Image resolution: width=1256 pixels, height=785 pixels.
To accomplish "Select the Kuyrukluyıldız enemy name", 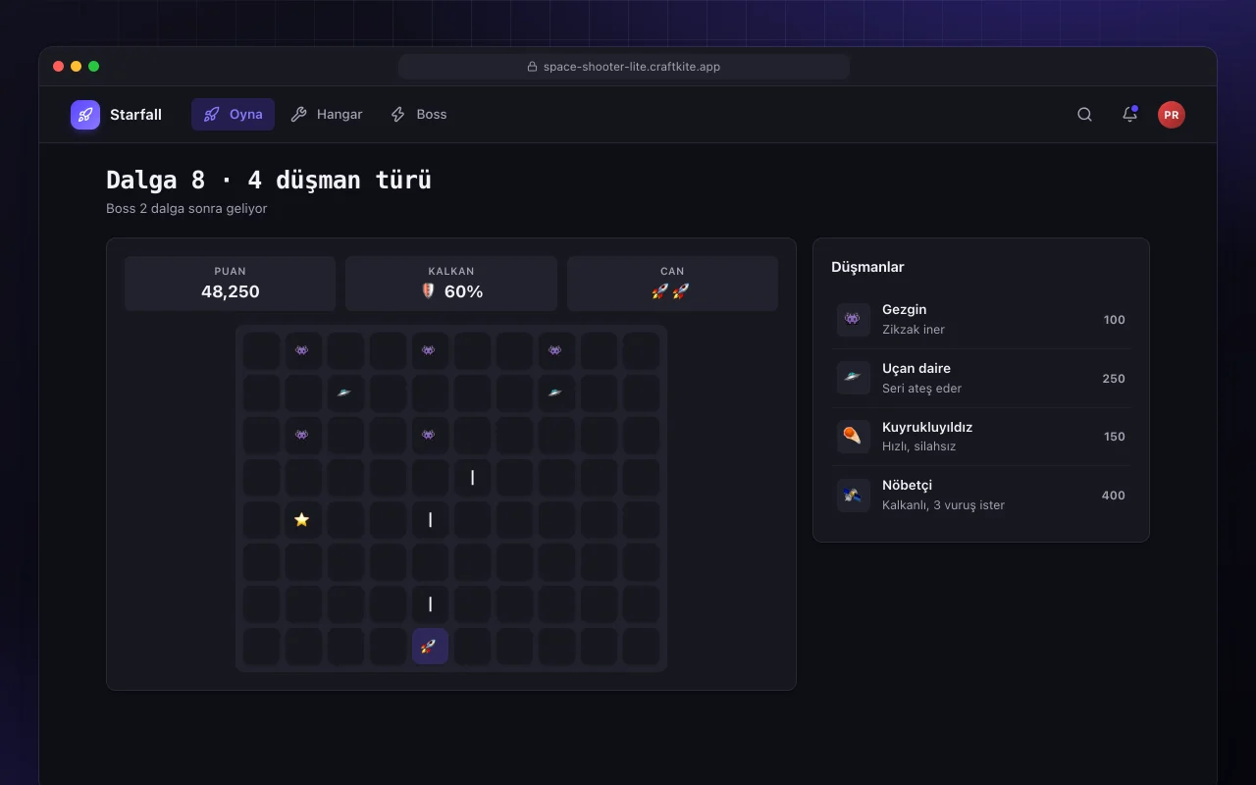I will tap(927, 427).
